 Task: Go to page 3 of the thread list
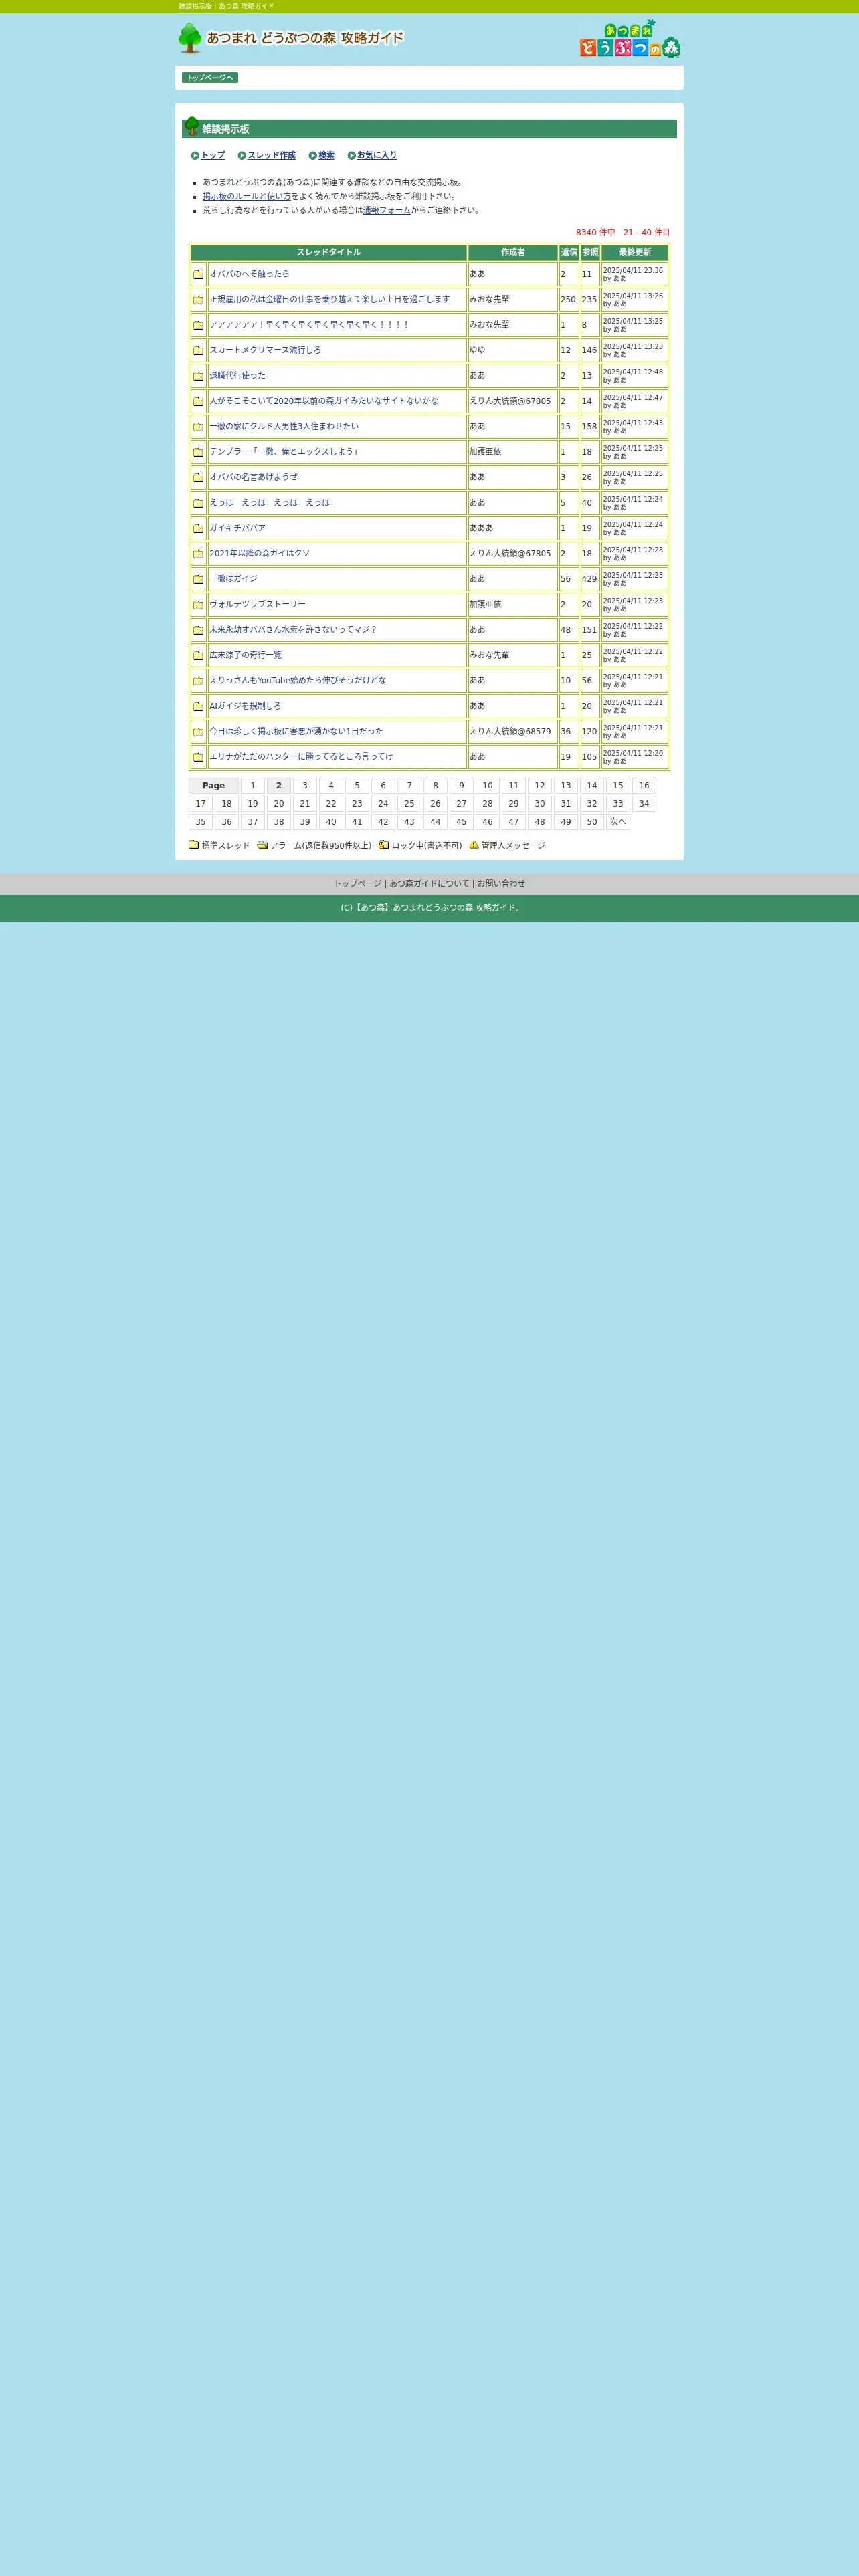(x=305, y=786)
